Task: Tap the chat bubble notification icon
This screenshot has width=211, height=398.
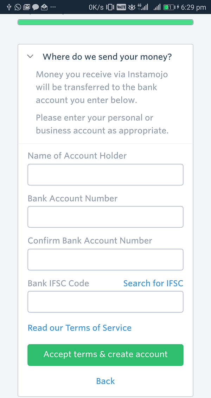Action: coord(35,7)
